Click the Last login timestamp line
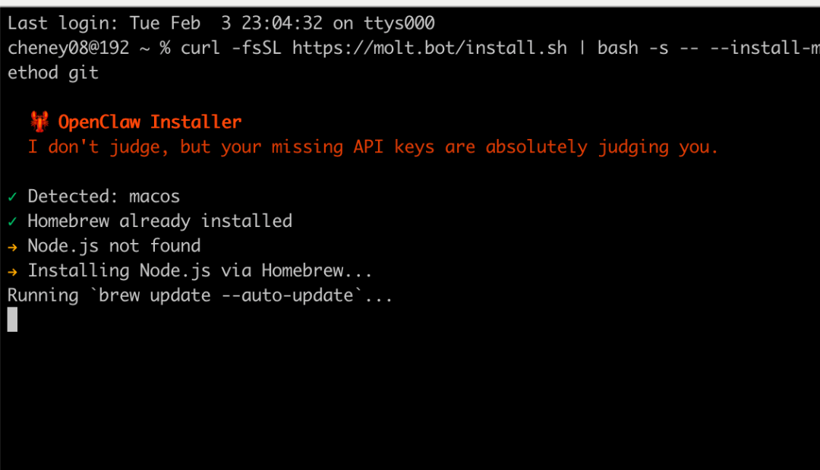This screenshot has width=820, height=470. 221,23
